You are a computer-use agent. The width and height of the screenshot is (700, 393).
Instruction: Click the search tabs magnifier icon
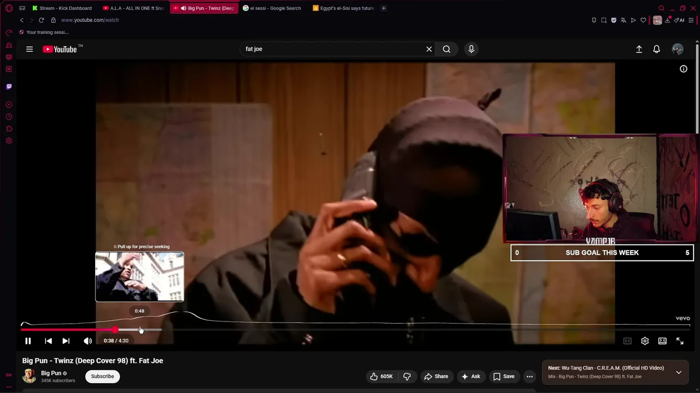(x=661, y=8)
